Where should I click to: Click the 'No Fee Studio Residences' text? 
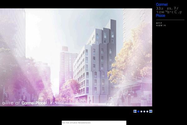pos(76,123)
